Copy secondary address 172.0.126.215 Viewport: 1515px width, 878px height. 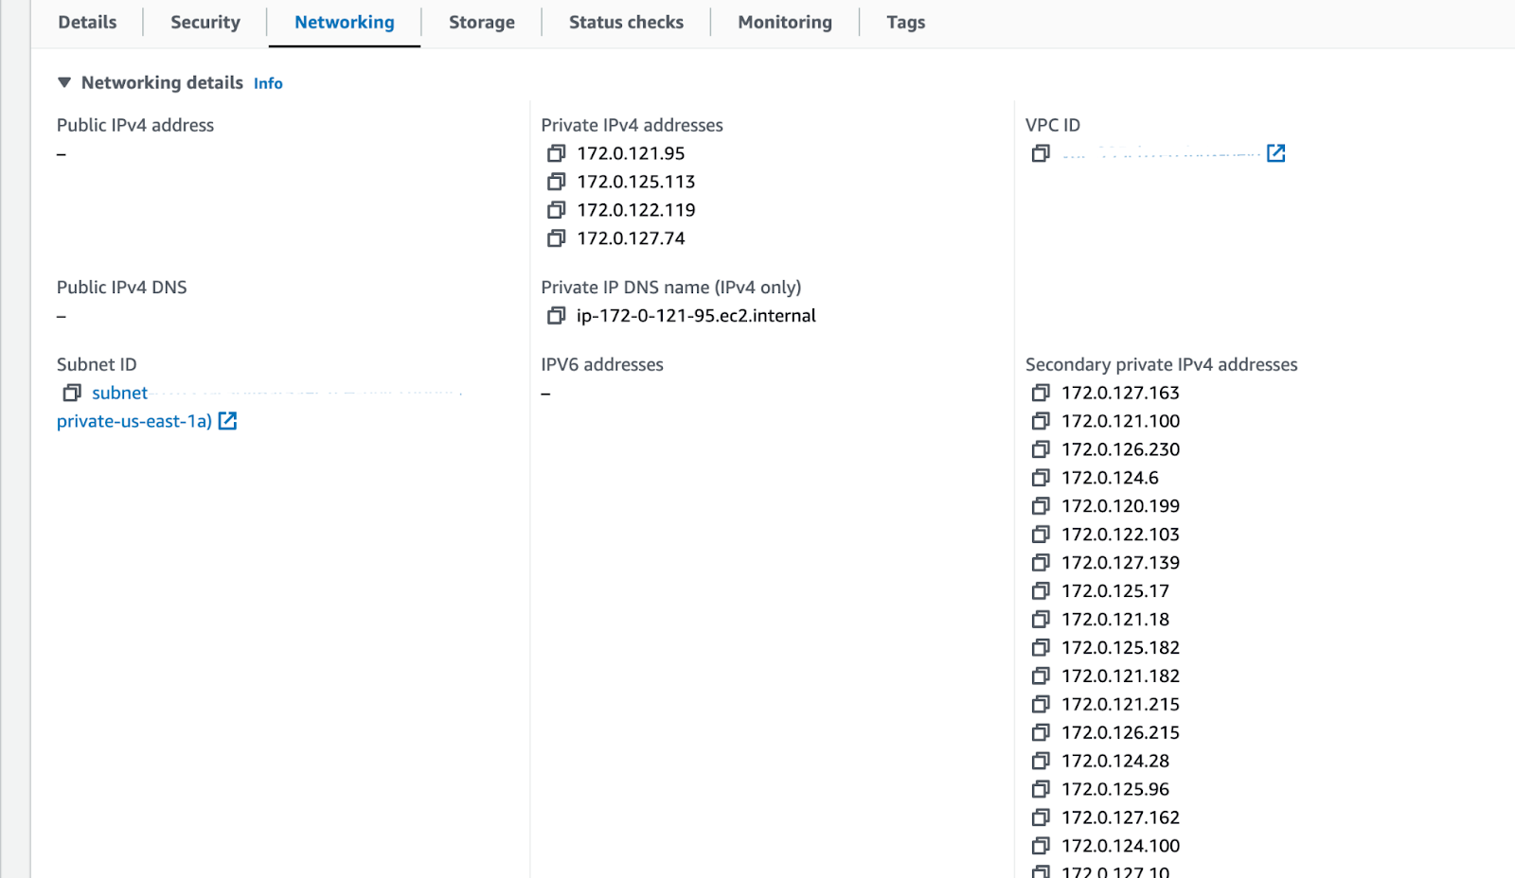pyautogui.click(x=1041, y=733)
